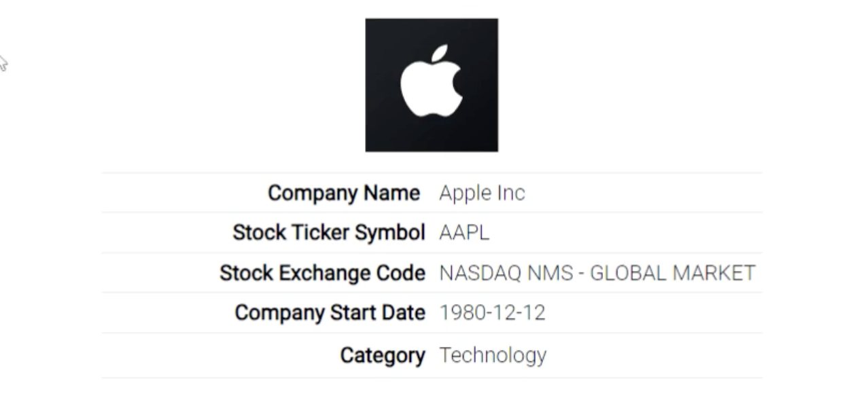Select the 1980-12-12 start date value
Viewport: 859px width, 406px height.
(492, 313)
